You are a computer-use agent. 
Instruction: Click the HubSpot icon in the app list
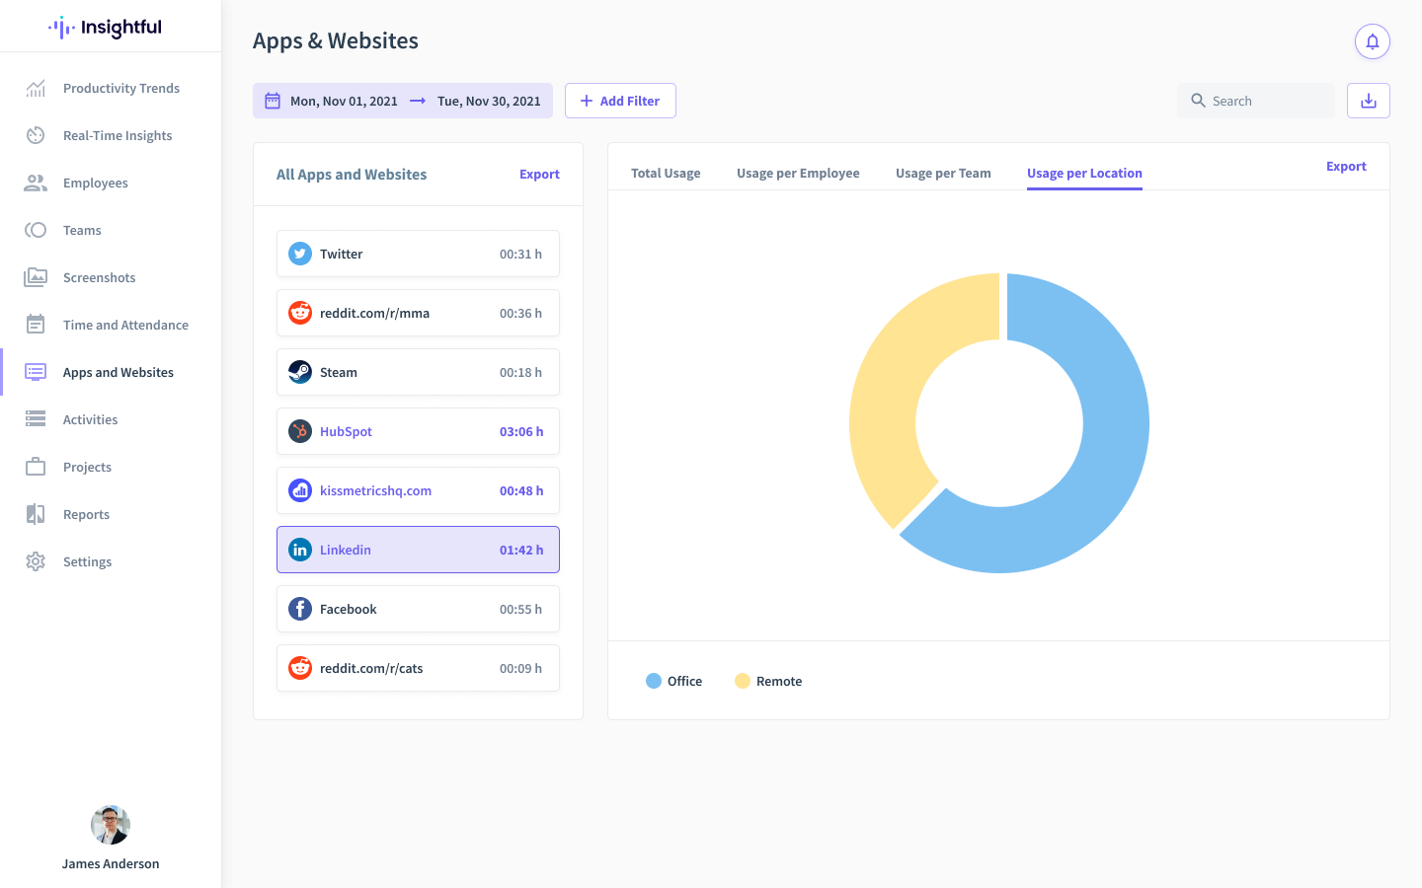click(x=299, y=431)
